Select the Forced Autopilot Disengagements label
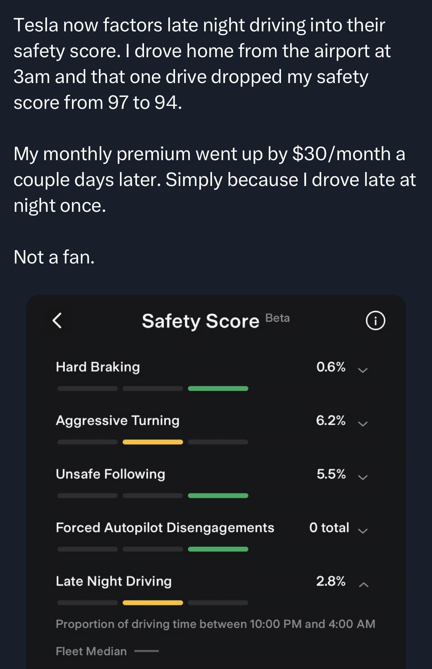This screenshot has width=432, height=669. 165,527
